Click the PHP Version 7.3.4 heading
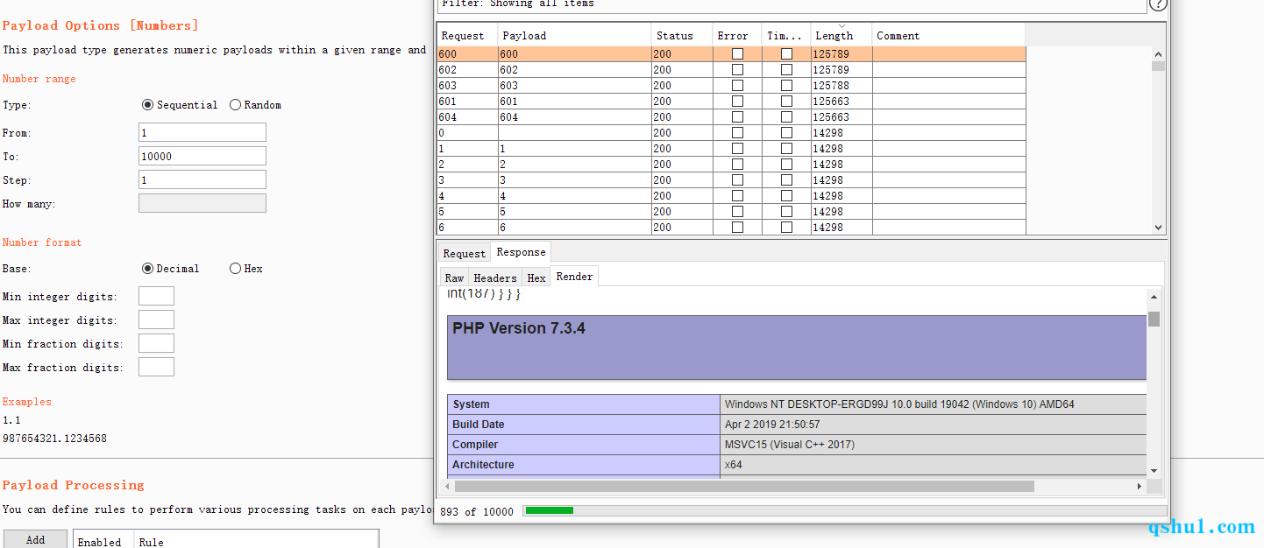The width and height of the screenshot is (1264, 548). [x=519, y=329]
